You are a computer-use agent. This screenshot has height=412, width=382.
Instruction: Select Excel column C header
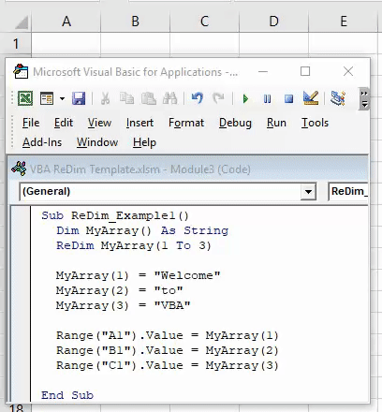[204, 22]
